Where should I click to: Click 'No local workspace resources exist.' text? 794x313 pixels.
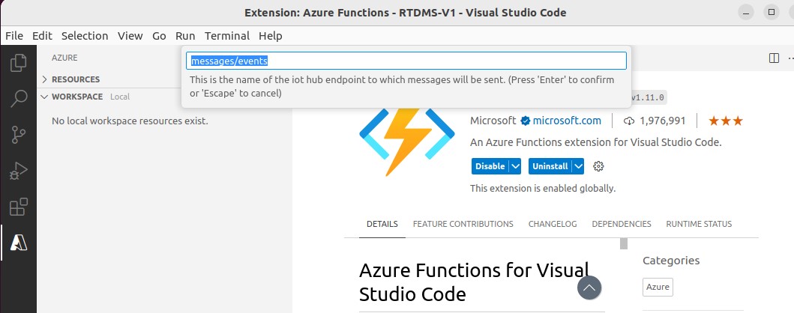coord(130,121)
